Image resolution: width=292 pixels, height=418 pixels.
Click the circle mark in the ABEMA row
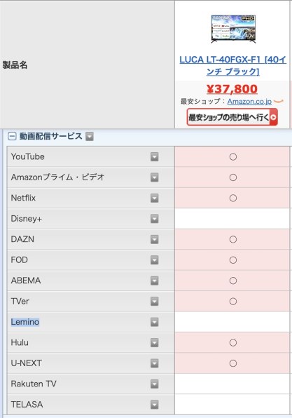tap(233, 281)
